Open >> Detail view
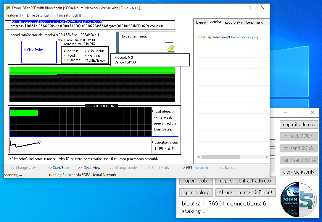 [89, 168]
